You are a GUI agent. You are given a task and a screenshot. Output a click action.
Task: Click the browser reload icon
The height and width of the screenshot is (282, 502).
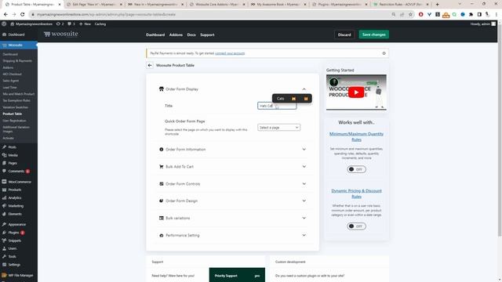(23, 14)
